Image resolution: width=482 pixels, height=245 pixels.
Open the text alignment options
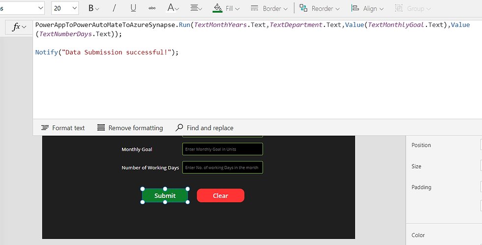[196, 8]
